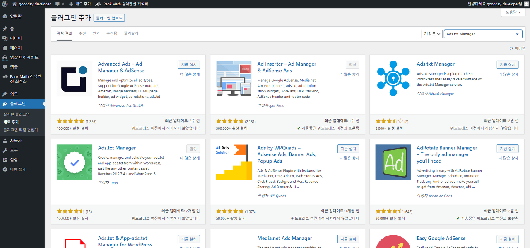Open the 키워드 search type dropdown
Screen dimensions: 530x248
pyautogui.click(x=431, y=34)
